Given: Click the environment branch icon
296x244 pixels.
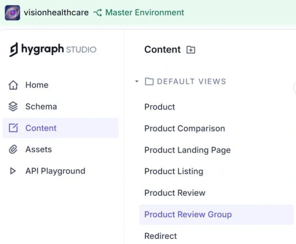Looking at the screenshot, I should point(98,13).
